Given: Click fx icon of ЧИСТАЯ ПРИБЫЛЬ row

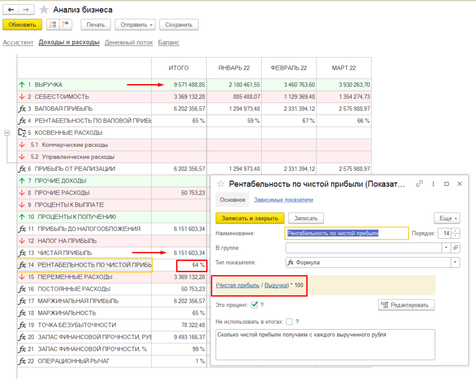Looking at the screenshot, I should [22, 253].
